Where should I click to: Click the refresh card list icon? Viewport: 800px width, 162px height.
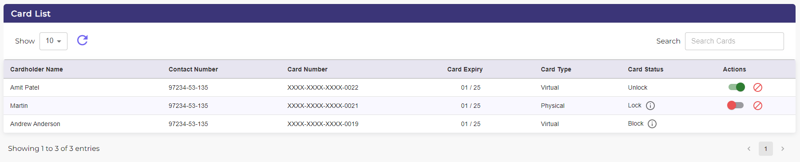(83, 40)
